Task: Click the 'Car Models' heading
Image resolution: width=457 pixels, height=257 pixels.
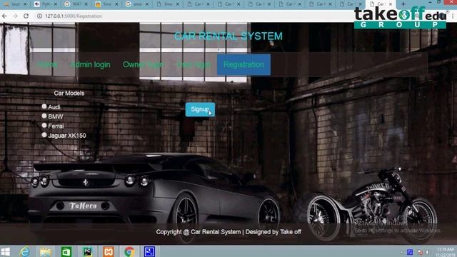Action: 69,94
